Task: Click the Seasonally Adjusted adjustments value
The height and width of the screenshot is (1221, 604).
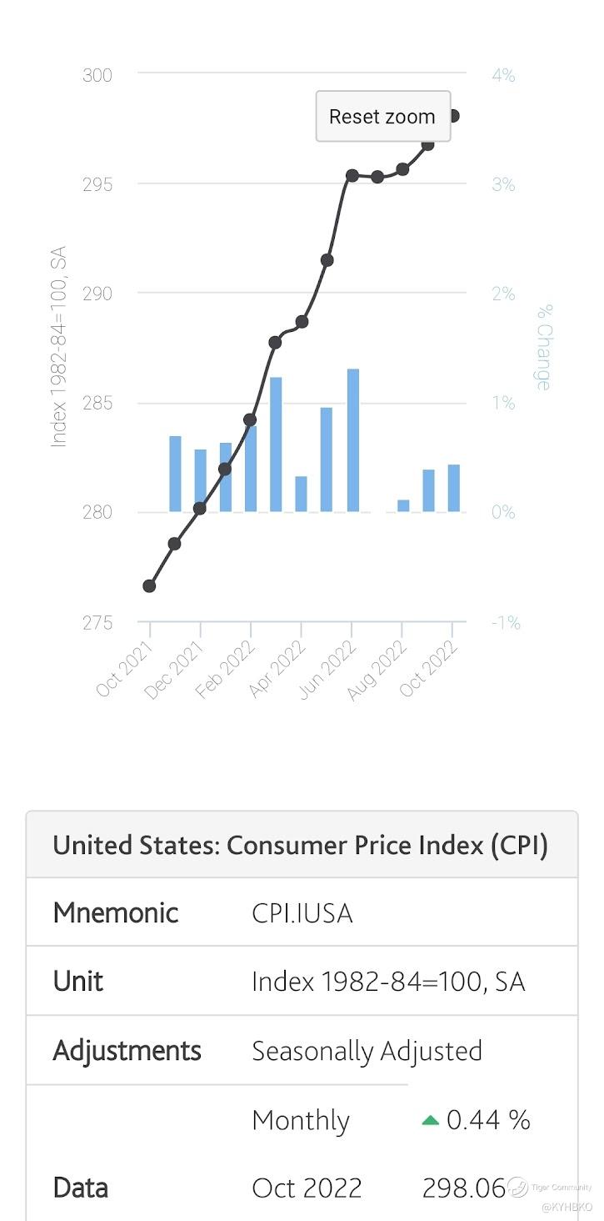Action: 367,1051
